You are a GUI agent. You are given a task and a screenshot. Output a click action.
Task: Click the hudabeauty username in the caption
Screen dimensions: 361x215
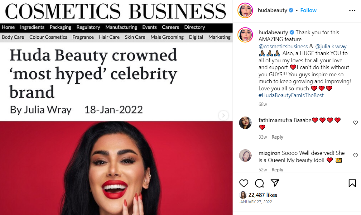coord(273,32)
